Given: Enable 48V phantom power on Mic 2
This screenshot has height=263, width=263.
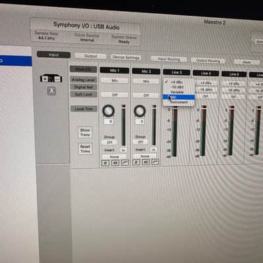Looking at the screenshot, I should (x=146, y=162).
